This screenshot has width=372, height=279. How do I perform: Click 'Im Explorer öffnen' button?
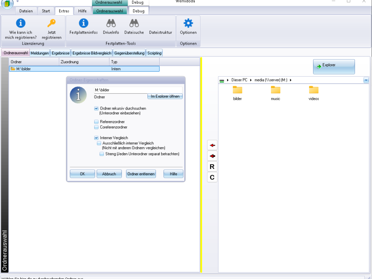click(165, 96)
